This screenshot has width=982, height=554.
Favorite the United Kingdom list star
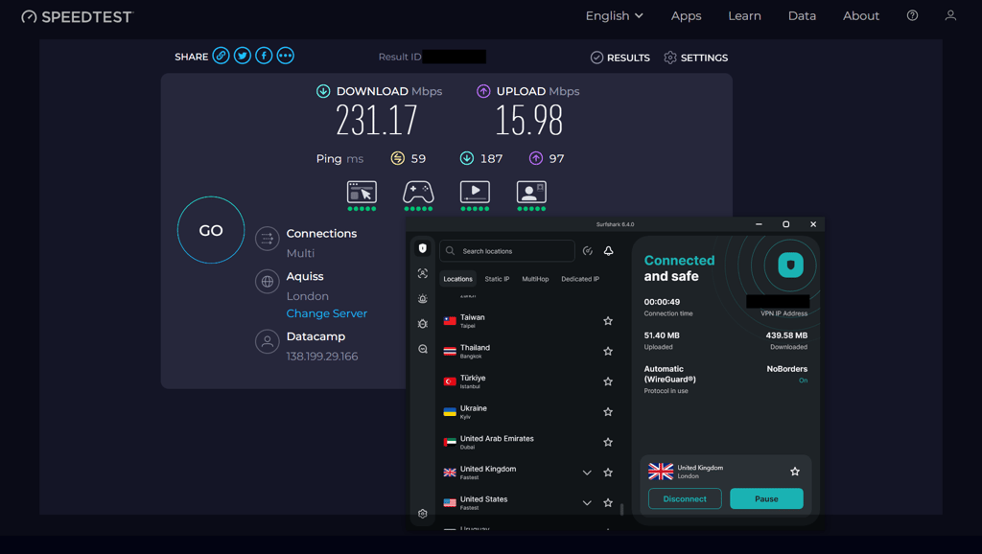coord(607,473)
